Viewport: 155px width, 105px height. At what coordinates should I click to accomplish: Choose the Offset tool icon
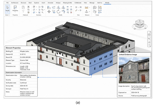coord(54,7)
